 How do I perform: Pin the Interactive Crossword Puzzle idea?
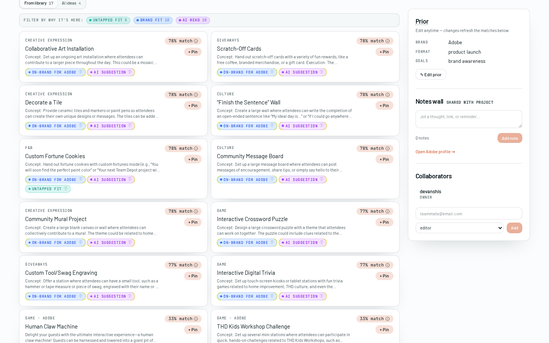pos(384,222)
